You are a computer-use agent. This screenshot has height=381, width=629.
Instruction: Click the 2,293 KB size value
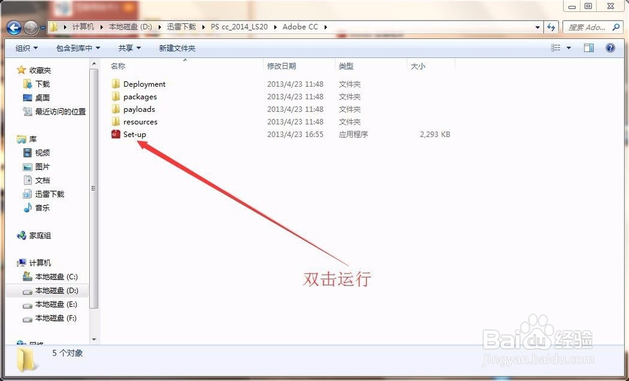tap(435, 135)
